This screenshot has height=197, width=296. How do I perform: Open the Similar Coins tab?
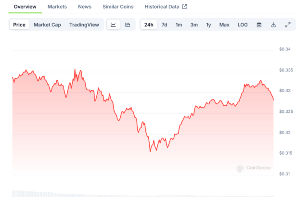tap(118, 7)
